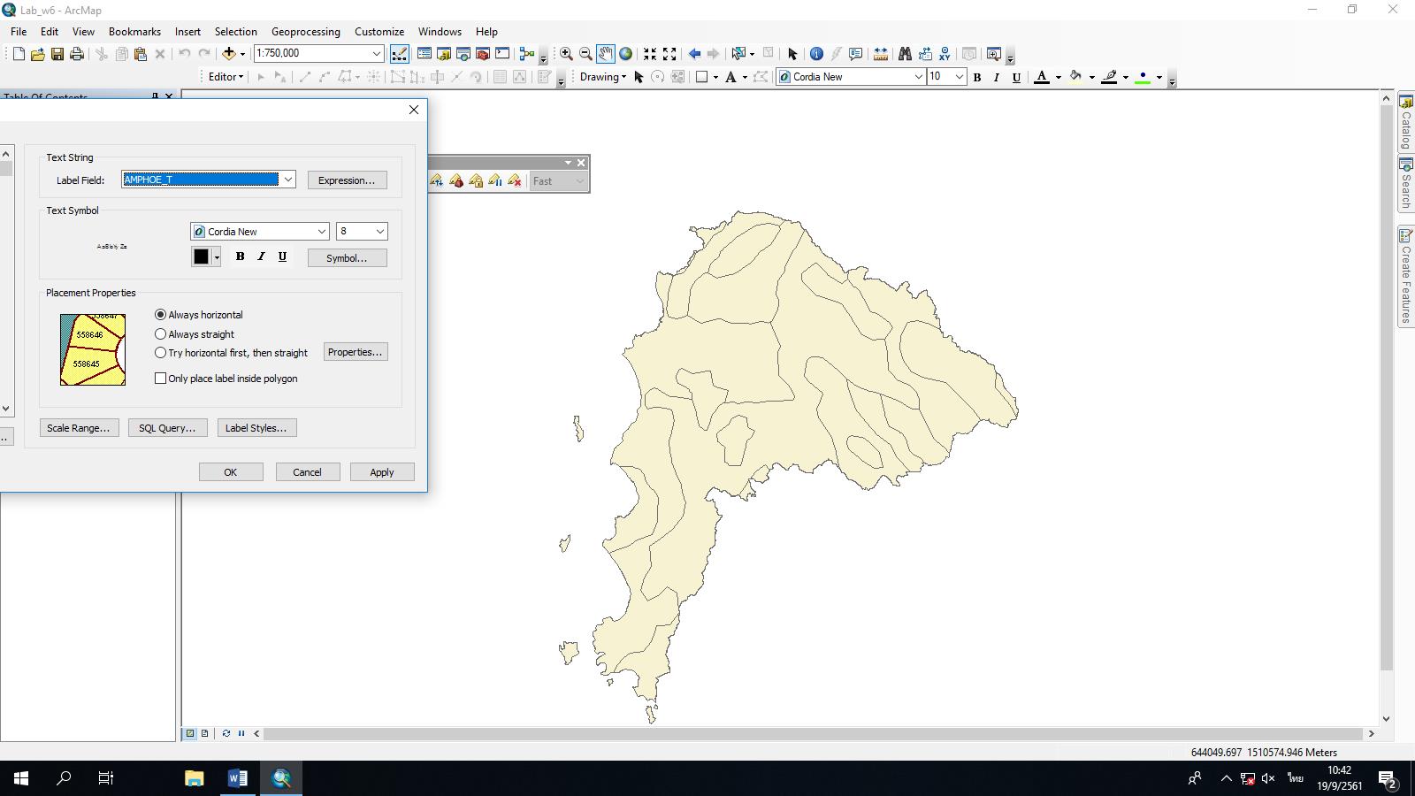
Task: Click the Pause Labeling icon
Action: [495, 181]
